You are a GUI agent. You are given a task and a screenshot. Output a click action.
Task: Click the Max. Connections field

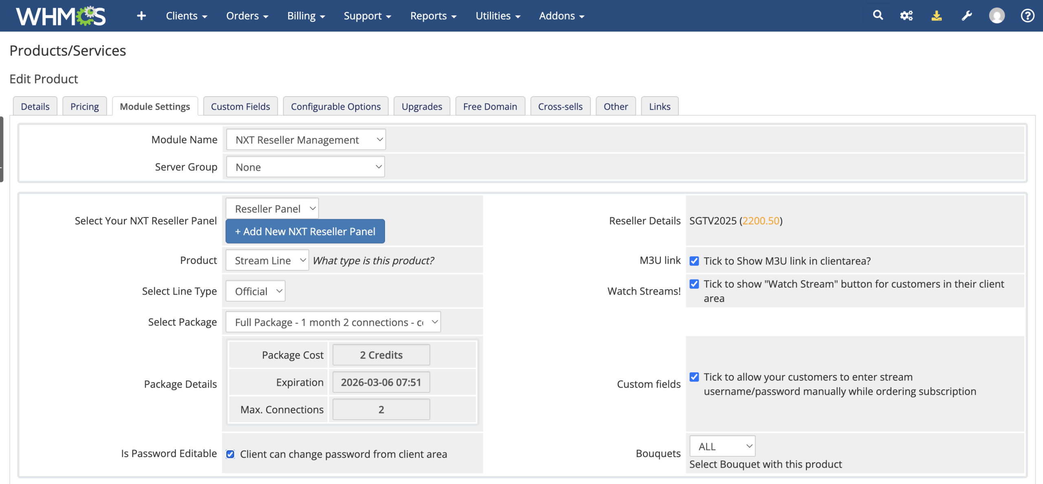point(381,409)
